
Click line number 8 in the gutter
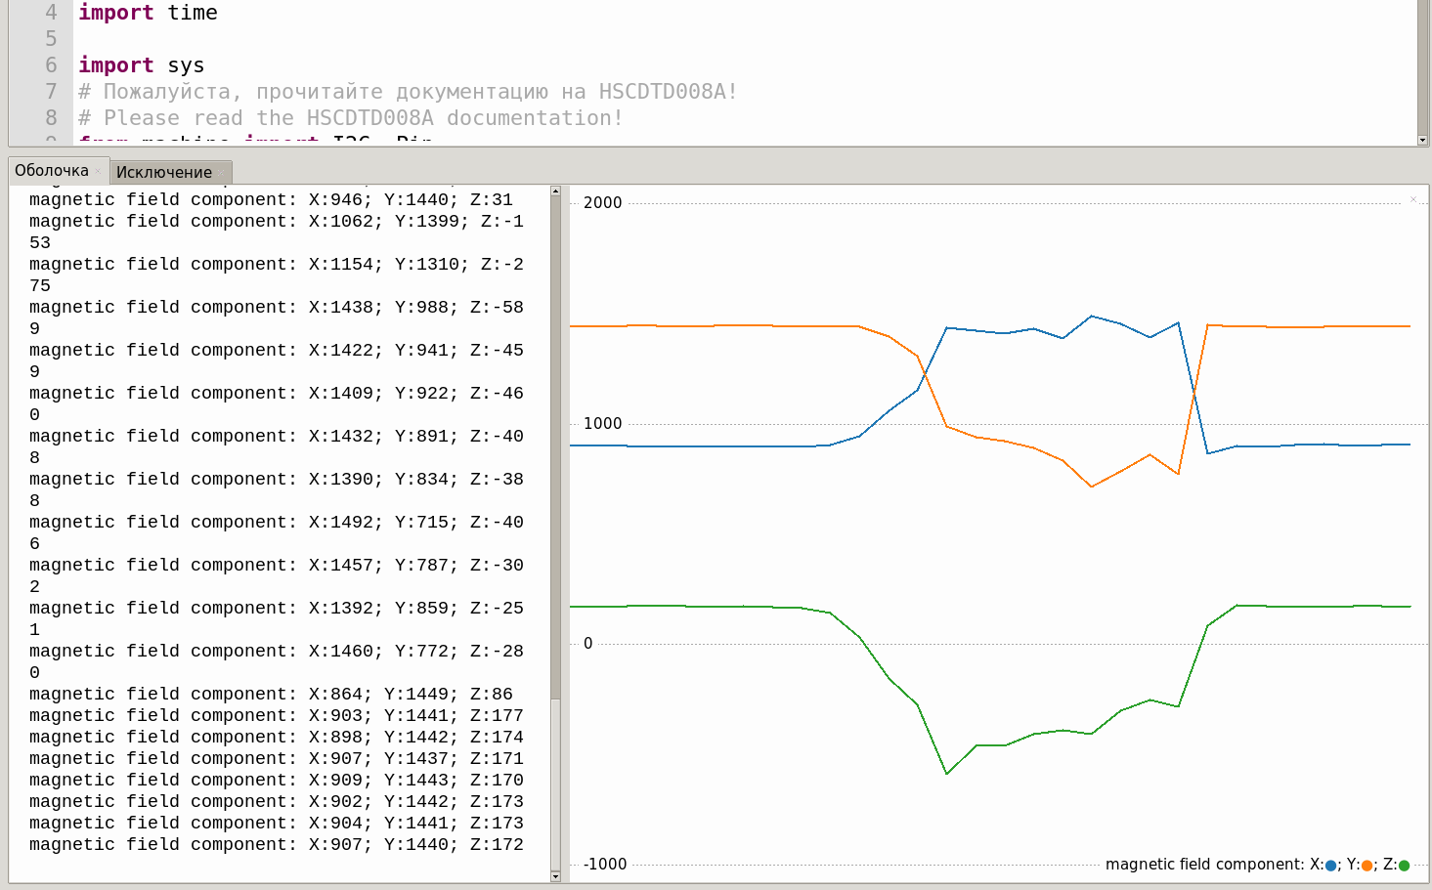coord(51,118)
